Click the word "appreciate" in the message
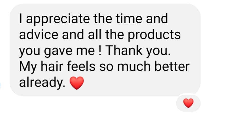 click(x=58, y=19)
